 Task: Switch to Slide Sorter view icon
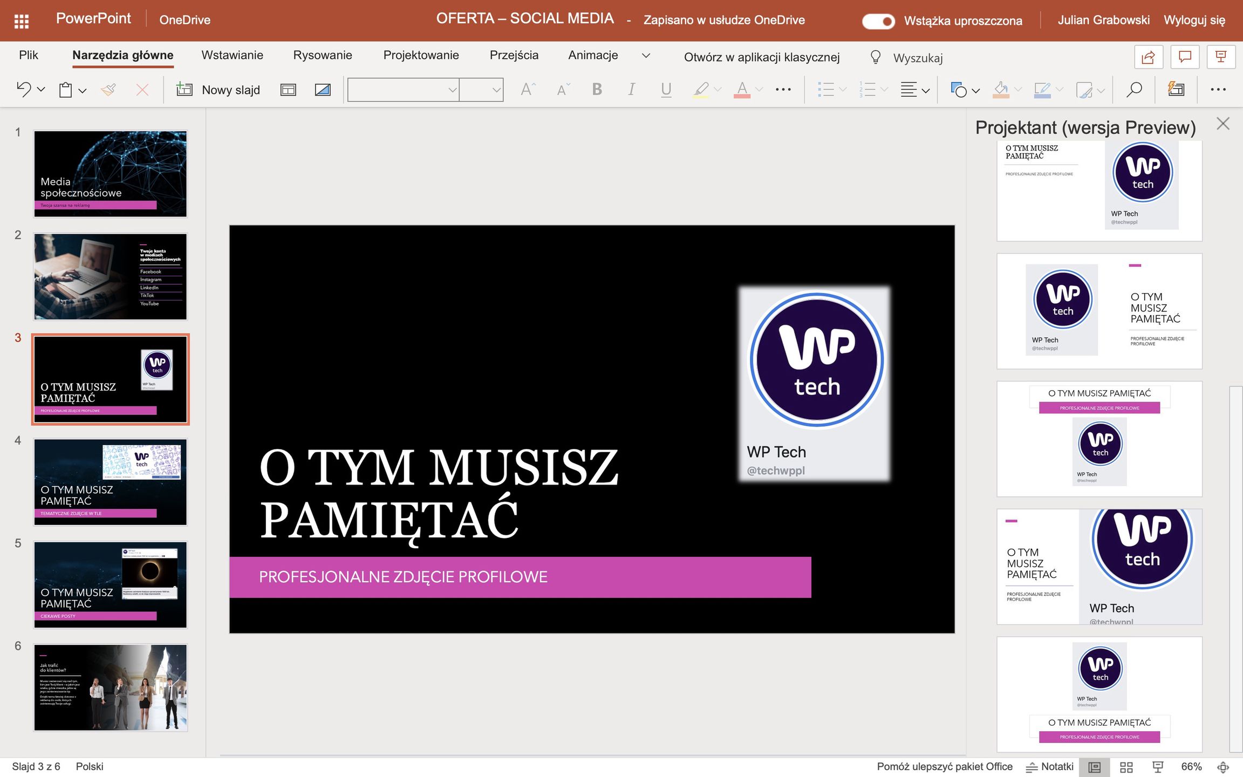point(1126,767)
